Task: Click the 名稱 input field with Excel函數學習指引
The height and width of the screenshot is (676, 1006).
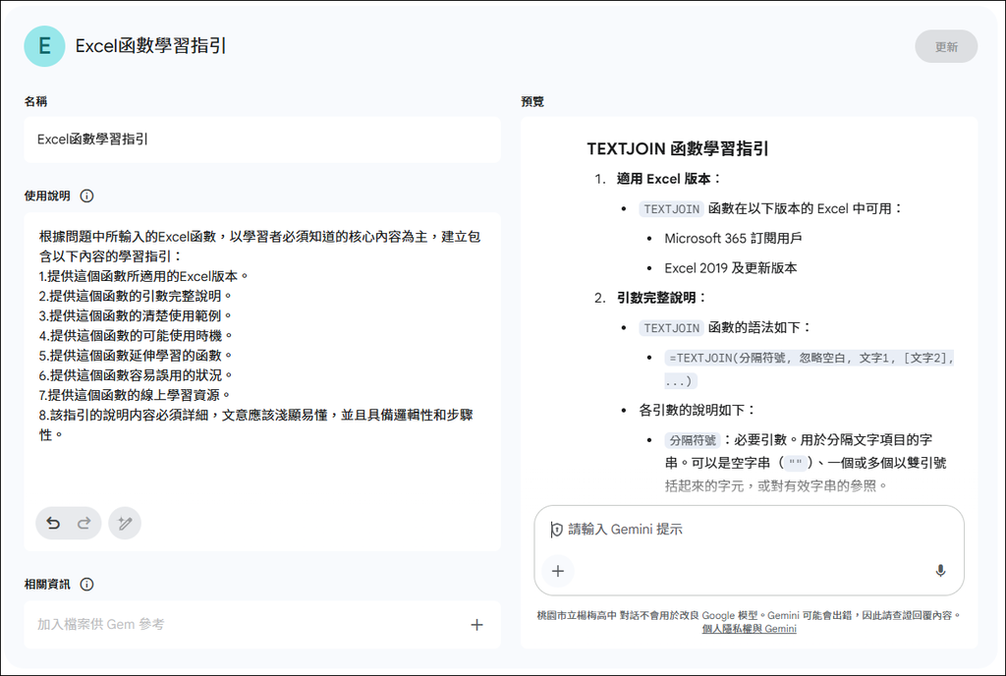Action: (x=262, y=140)
